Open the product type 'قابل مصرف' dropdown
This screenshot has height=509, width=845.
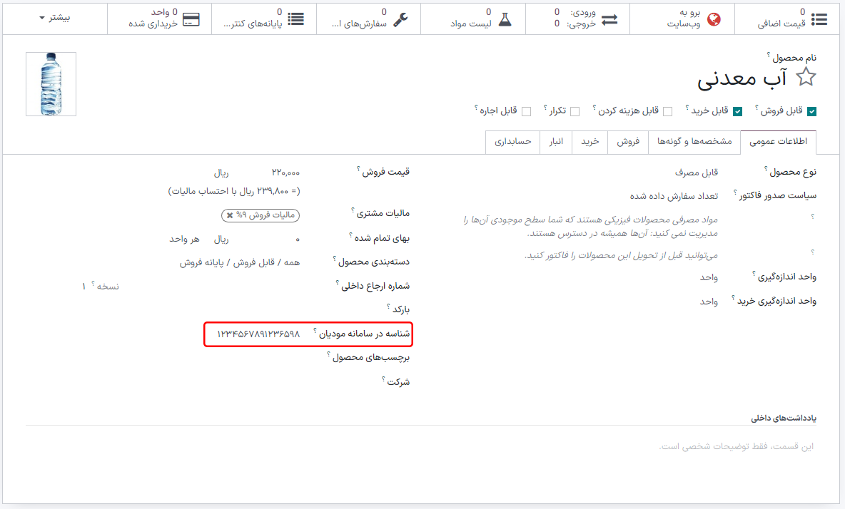pos(696,173)
